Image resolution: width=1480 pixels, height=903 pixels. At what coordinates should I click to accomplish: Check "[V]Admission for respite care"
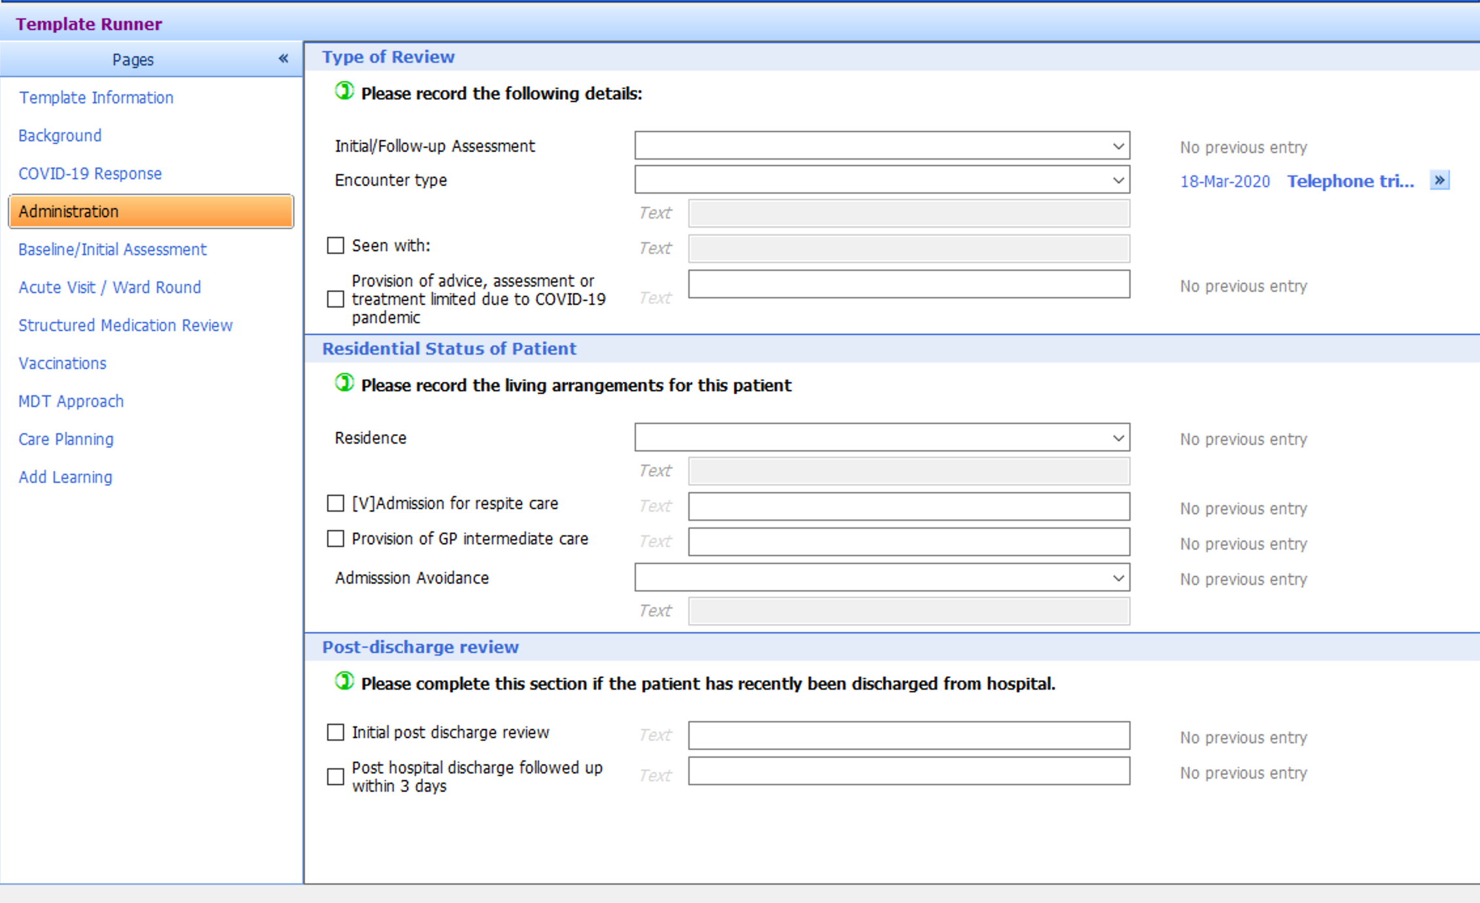coord(335,503)
